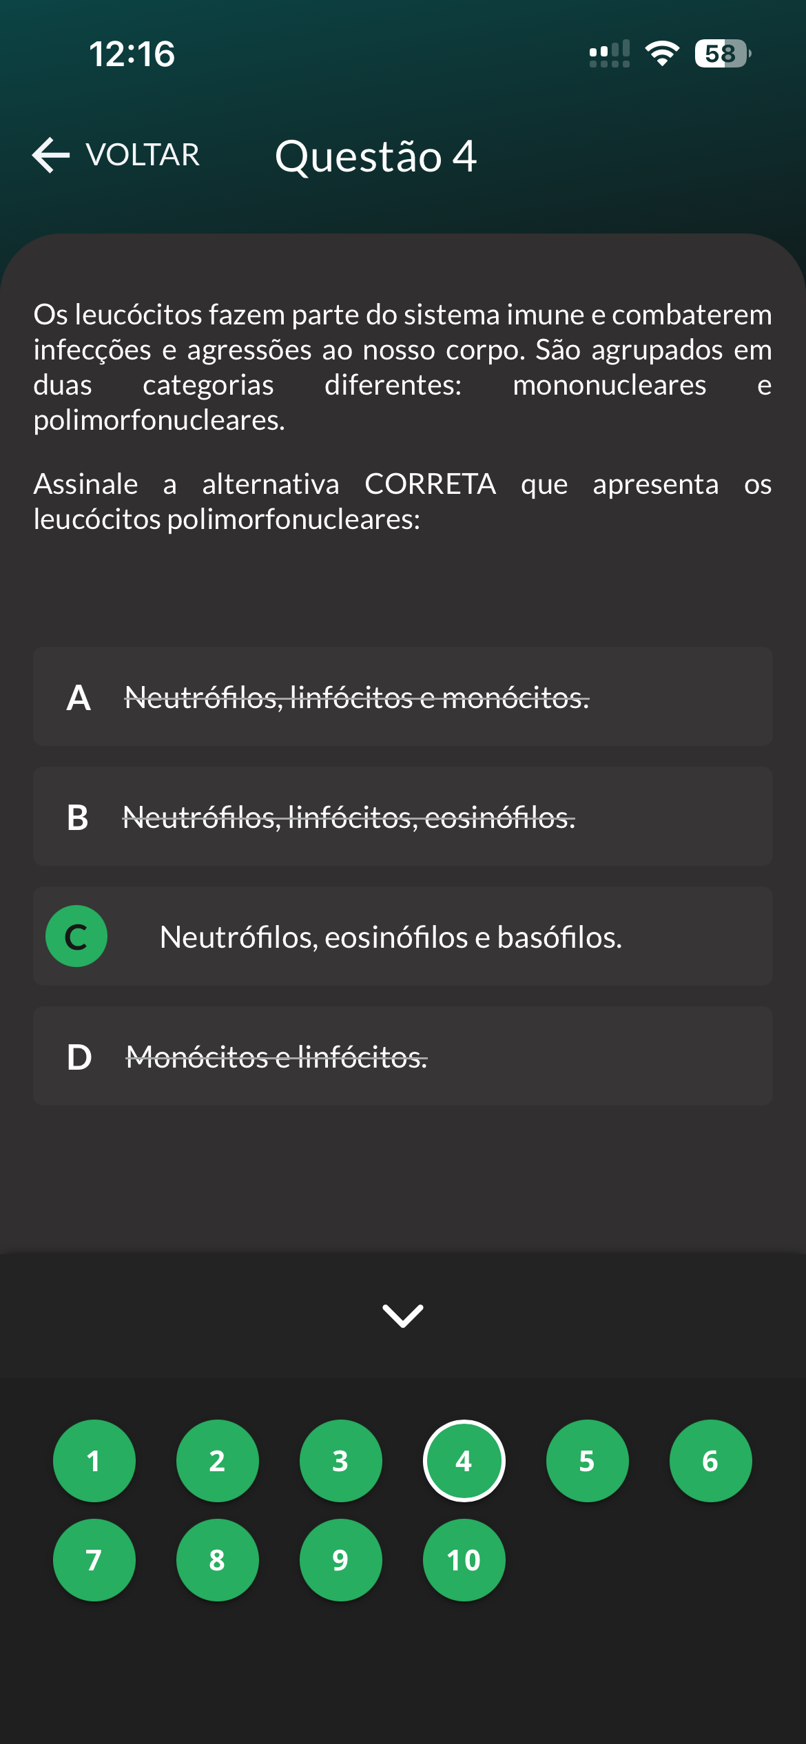Tap the battery indicator icon

pos(722,53)
